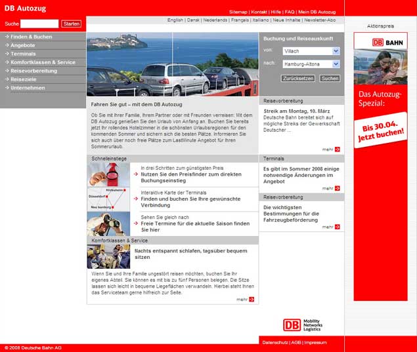Open Nachts entspannt schlafen headline
Image resolution: width=417 pixels, height=352 pixels.
coord(190,254)
